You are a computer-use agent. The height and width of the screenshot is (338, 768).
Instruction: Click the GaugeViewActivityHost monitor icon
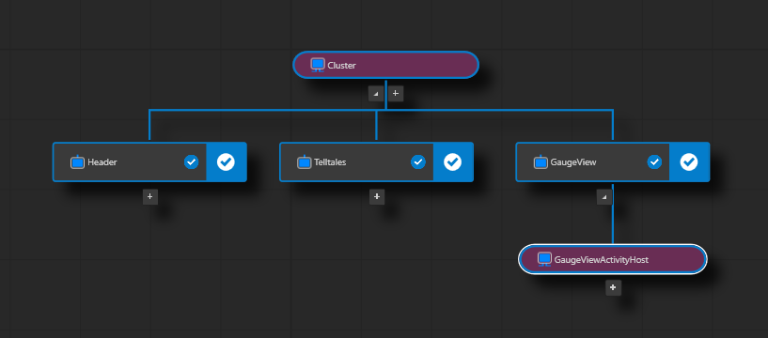544,259
